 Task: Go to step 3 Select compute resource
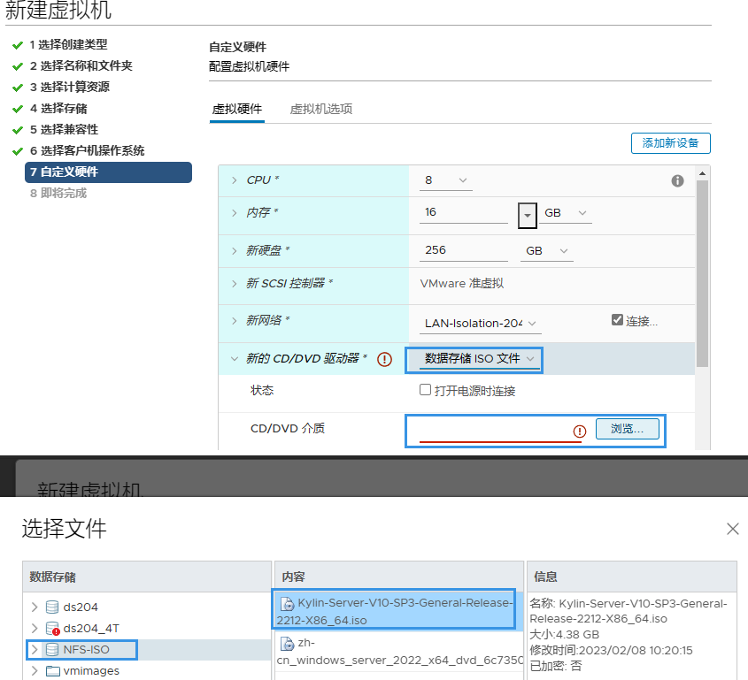[x=70, y=88]
